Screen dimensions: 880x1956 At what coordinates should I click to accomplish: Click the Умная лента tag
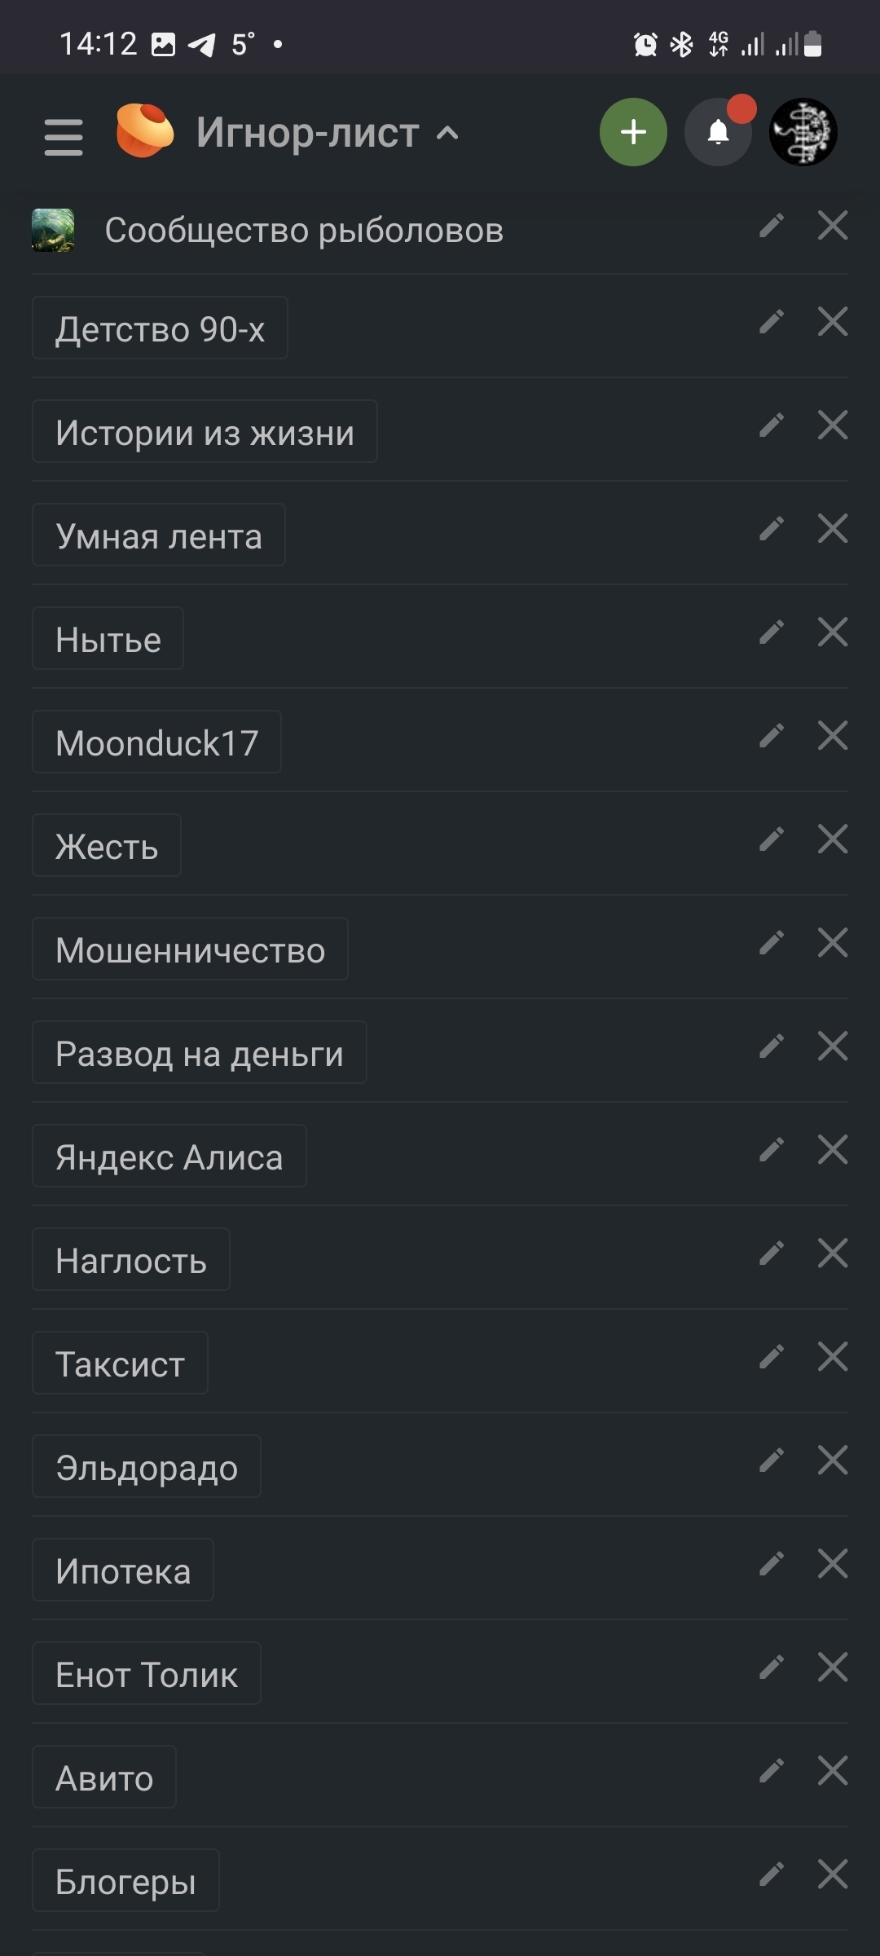pyautogui.click(x=159, y=535)
